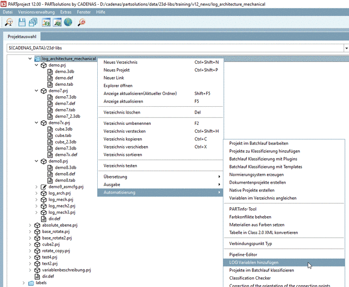Image resolution: width=349 pixels, height=287 pixels.
Task: Choose Farbkonflikte beheben in submenu
Action: coord(284,217)
